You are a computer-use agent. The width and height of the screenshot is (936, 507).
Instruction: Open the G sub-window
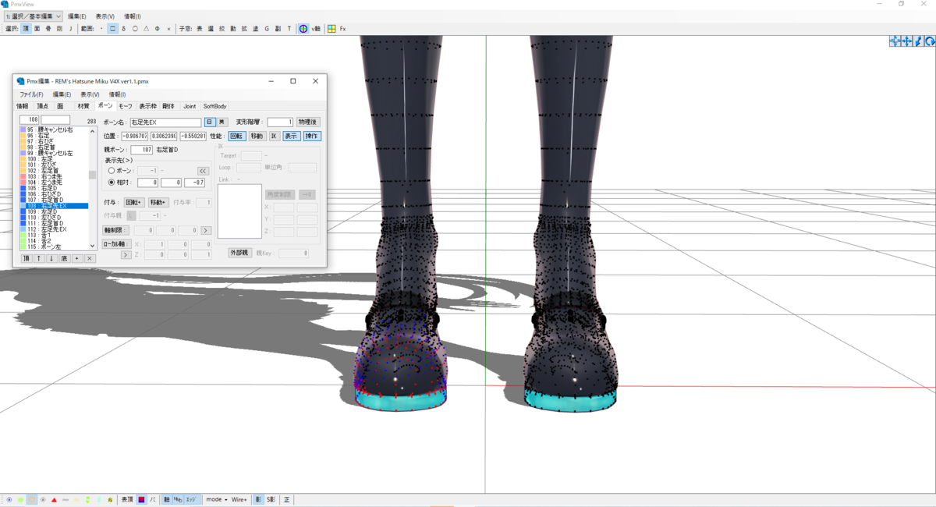pyautogui.click(x=267, y=29)
